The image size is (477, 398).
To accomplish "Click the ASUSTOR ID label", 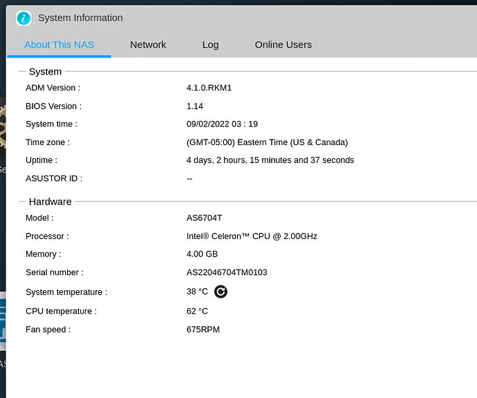I will (x=54, y=178).
